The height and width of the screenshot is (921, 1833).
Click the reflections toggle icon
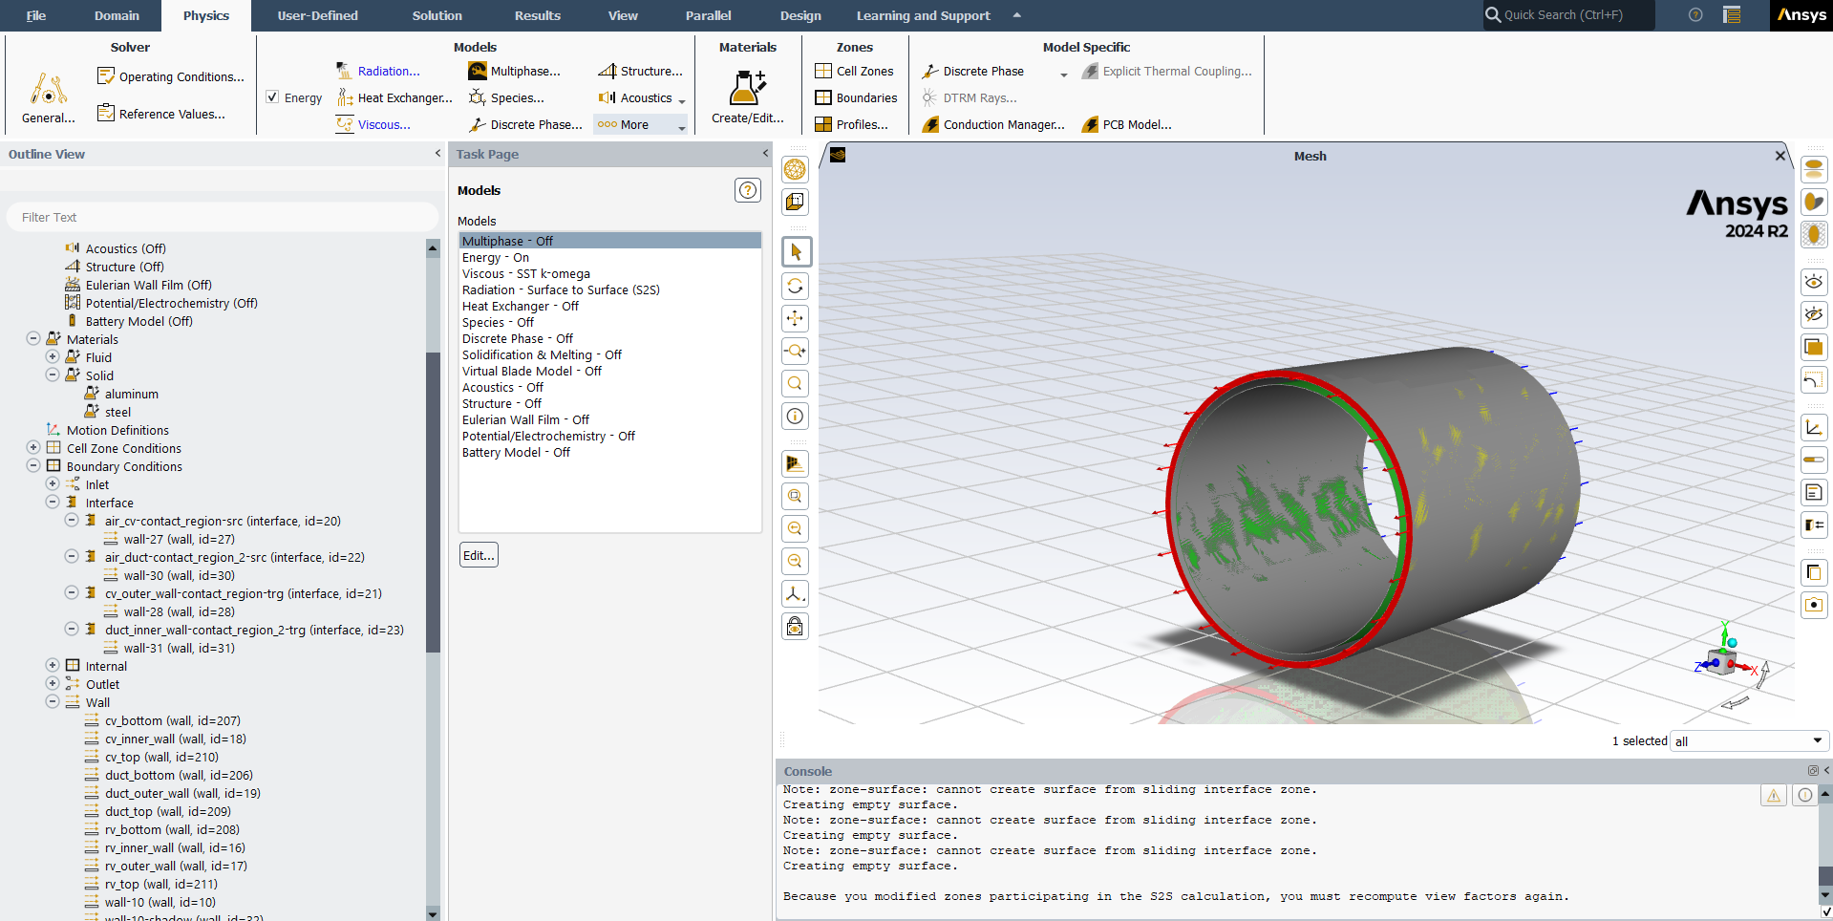tap(1814, 170)
